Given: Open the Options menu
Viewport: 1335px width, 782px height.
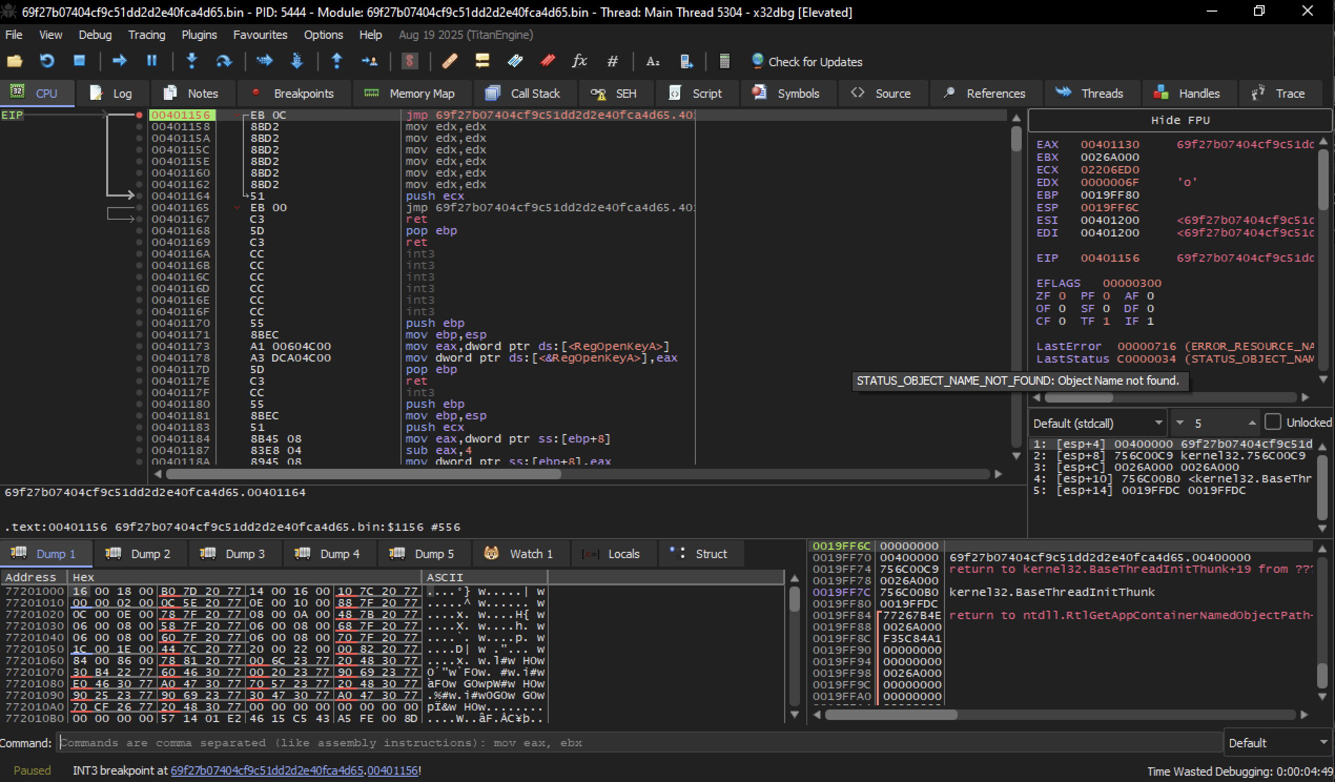Looking at the screenshot, I should pyautogui.click(x=323, y=35).
